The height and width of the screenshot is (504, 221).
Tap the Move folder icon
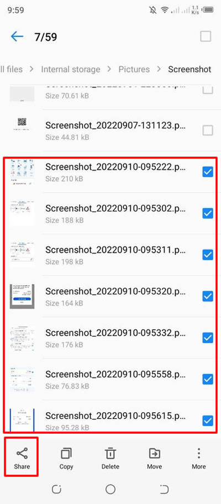click(155, 454)
